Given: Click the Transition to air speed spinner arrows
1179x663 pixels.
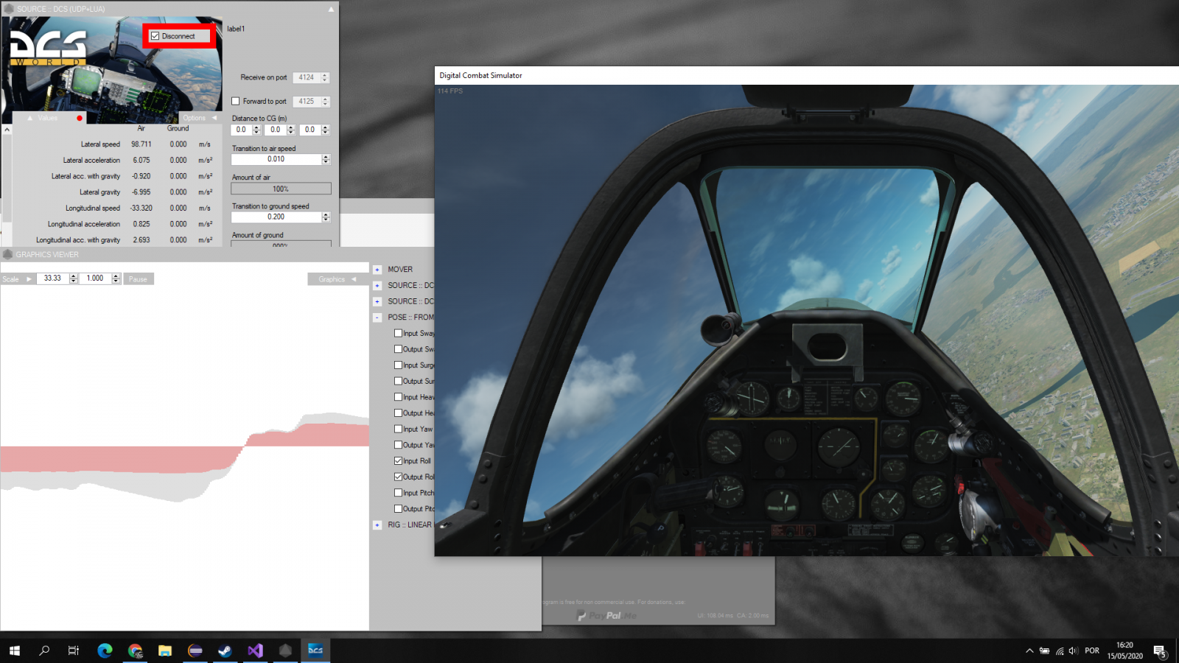Looking at the screenshot, I should pos(326,159).
